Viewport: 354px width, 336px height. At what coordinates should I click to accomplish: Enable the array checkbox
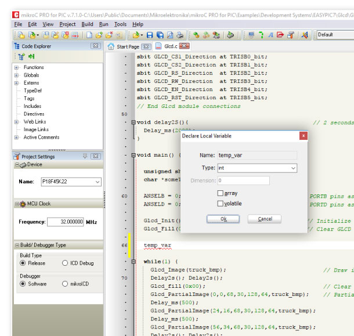tap(220, 193)
